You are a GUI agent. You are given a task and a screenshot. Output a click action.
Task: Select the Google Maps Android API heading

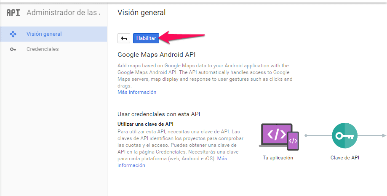157,55
